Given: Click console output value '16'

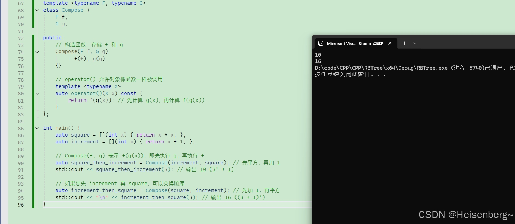Looking at the screenshot, I should (x=318, y=61).
